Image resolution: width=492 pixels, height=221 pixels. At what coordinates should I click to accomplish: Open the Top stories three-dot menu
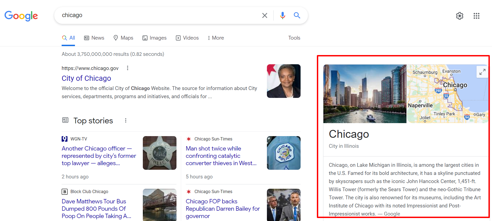tap(126, 120)
